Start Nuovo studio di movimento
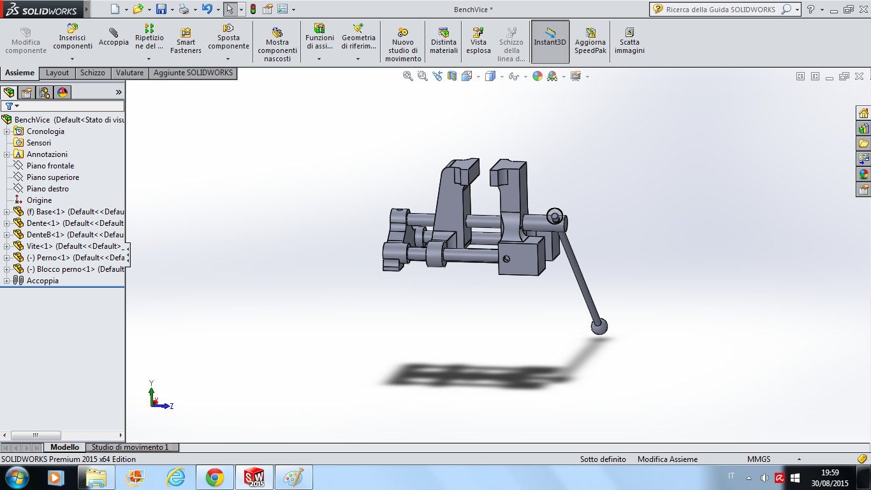Image resolution: width=871 pixels, height=490 pixels. pyautogui.click(x=403, y=45)
